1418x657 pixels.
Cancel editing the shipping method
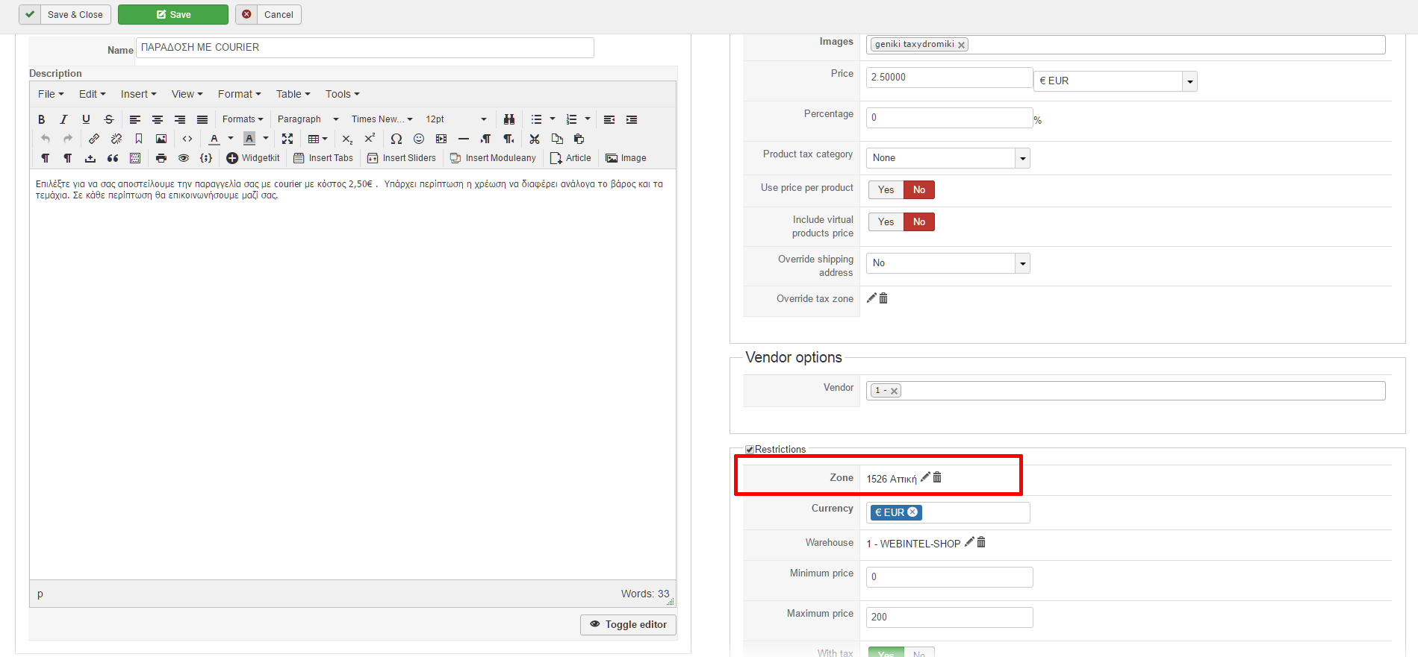[268, 15]
